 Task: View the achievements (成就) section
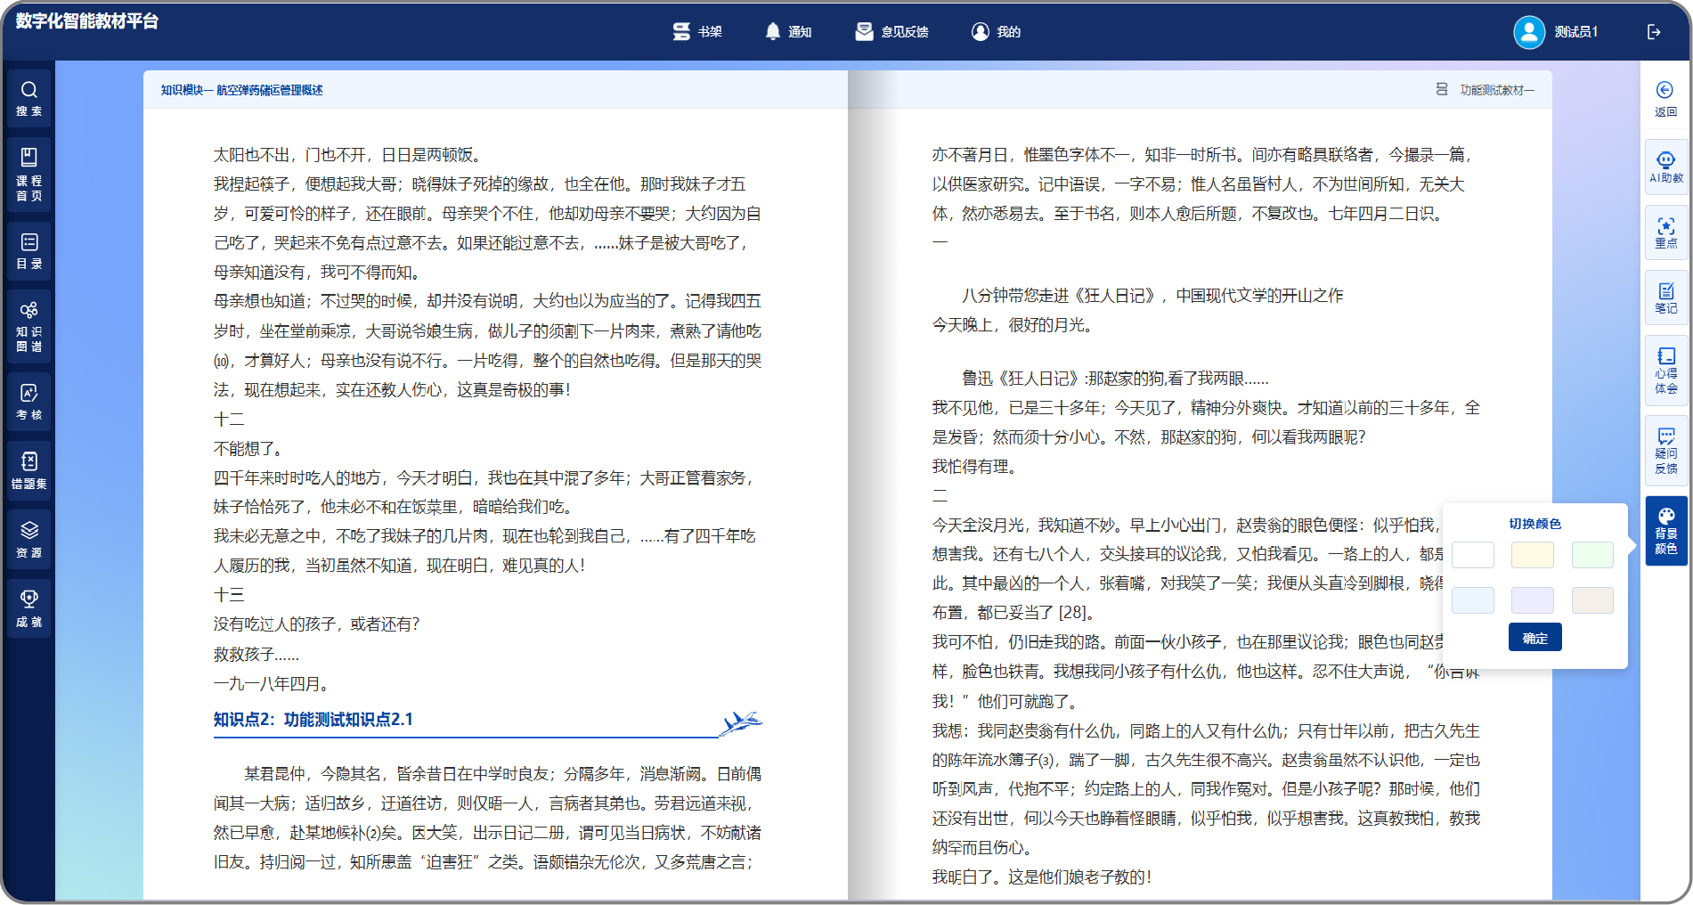[28, 607]
